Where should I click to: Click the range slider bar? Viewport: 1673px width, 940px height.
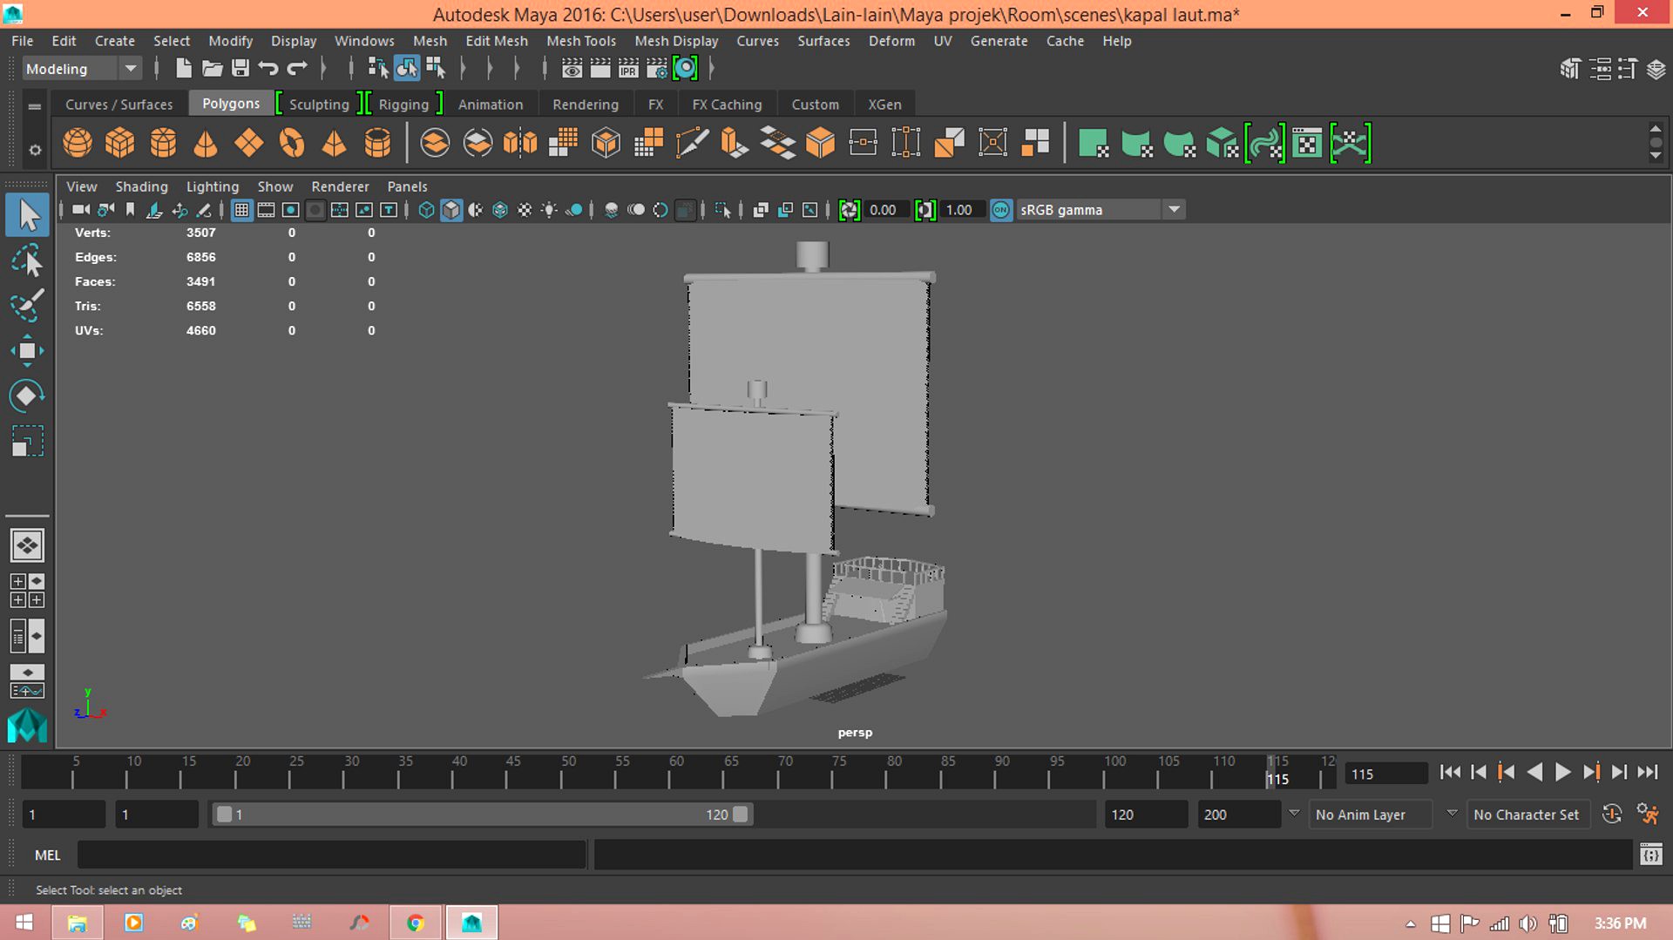[x=482, y=815]
